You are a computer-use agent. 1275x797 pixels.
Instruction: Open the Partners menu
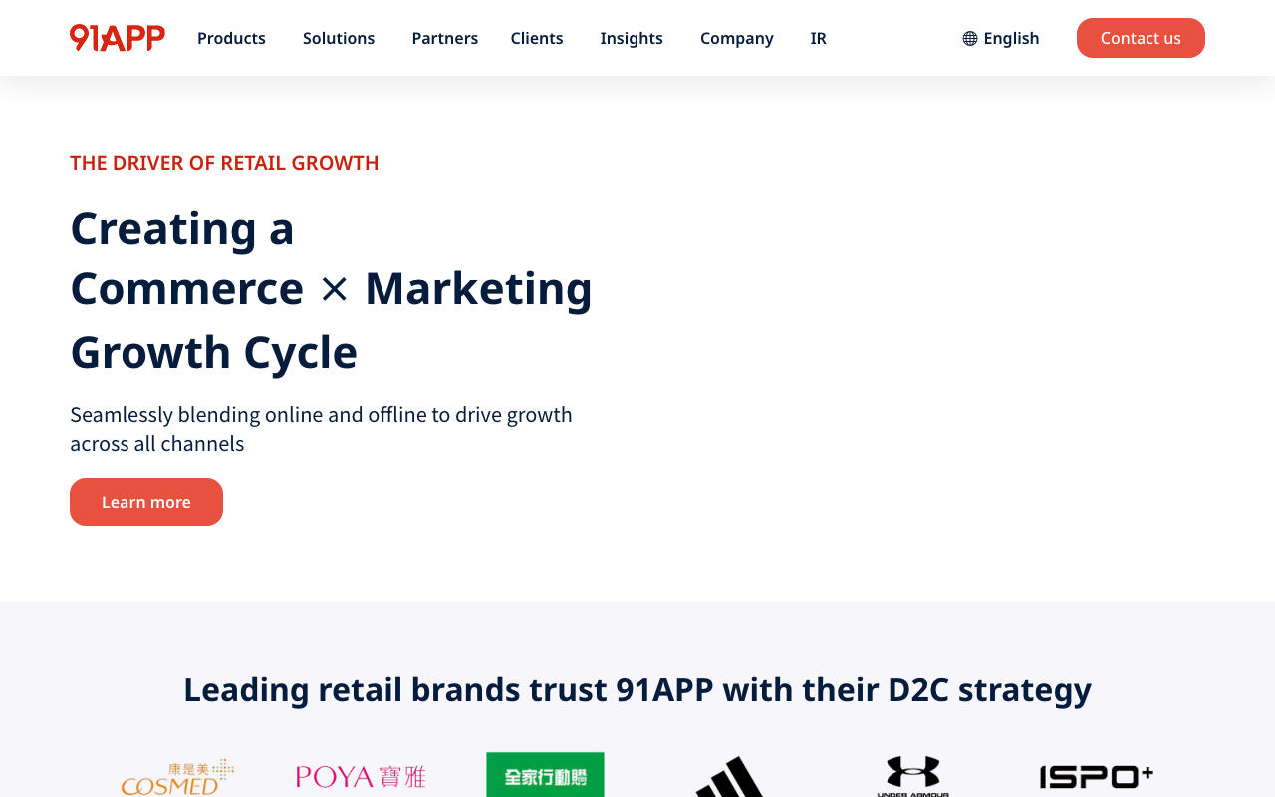point(445,38)
